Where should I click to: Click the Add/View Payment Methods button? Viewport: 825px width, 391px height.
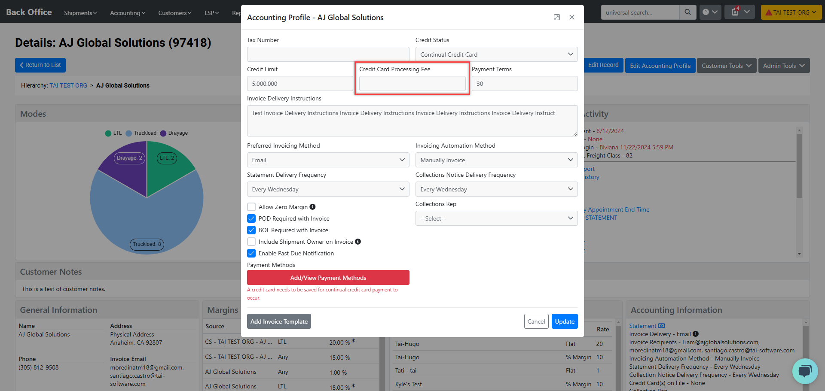(328, 278)
